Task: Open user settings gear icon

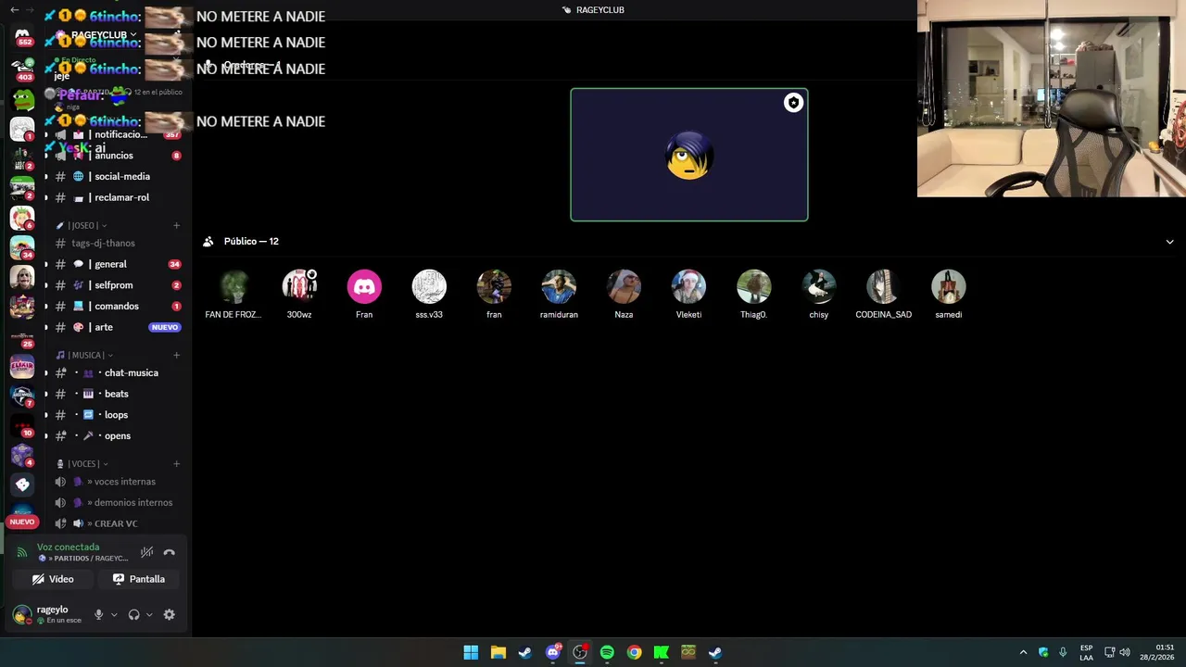Action: point(169,614)
